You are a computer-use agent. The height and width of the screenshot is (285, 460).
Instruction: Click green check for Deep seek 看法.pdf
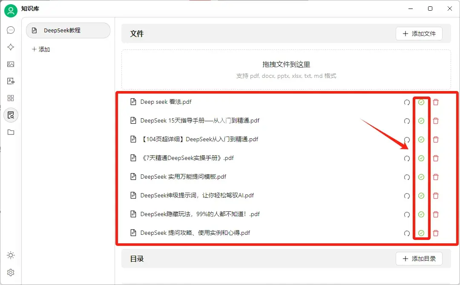[421, 102]
